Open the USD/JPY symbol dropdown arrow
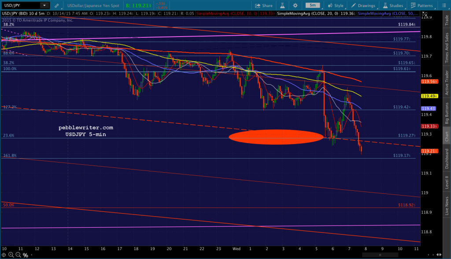451x259 pixels. (x=44, y=5)
